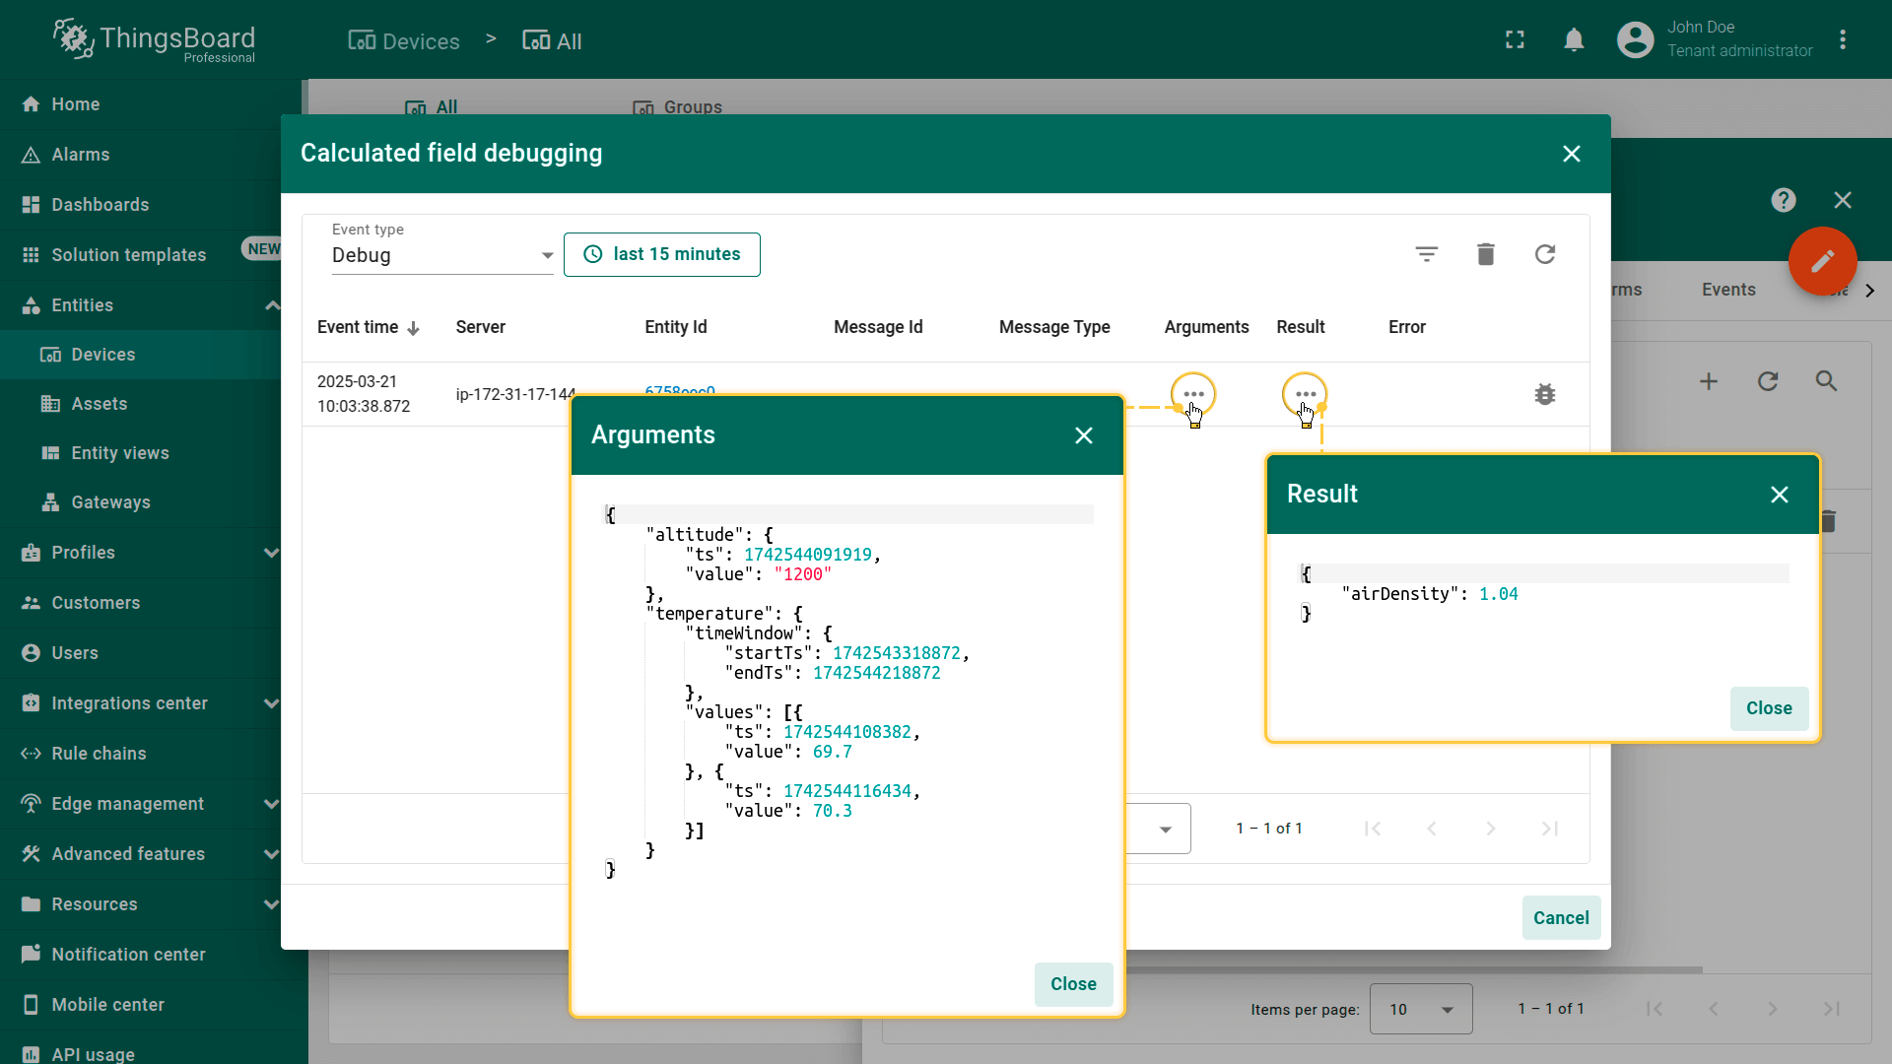The image size is (1892, 1064).
Task: Toggle fullscreen mode icon
Action: (x=1515, y=39)
